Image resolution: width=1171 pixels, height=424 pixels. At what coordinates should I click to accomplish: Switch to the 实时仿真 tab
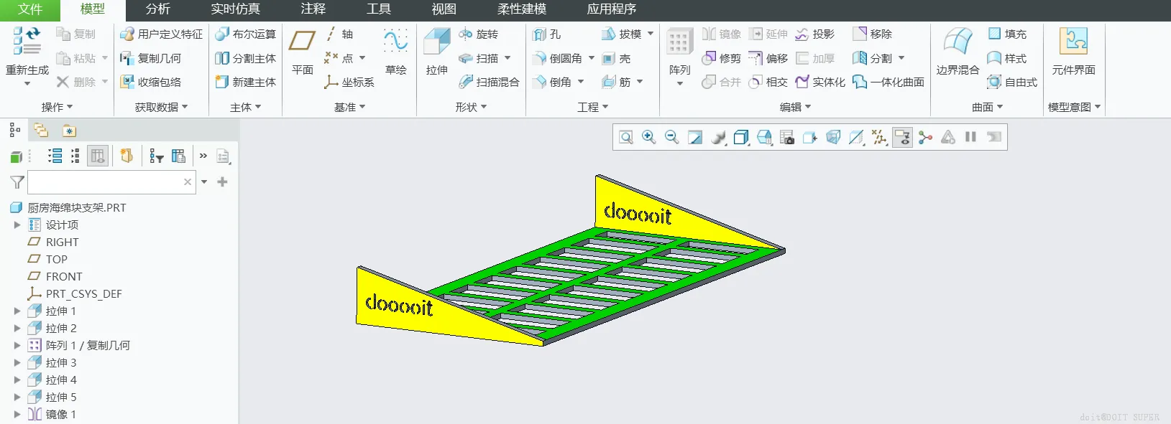(236, 9)
